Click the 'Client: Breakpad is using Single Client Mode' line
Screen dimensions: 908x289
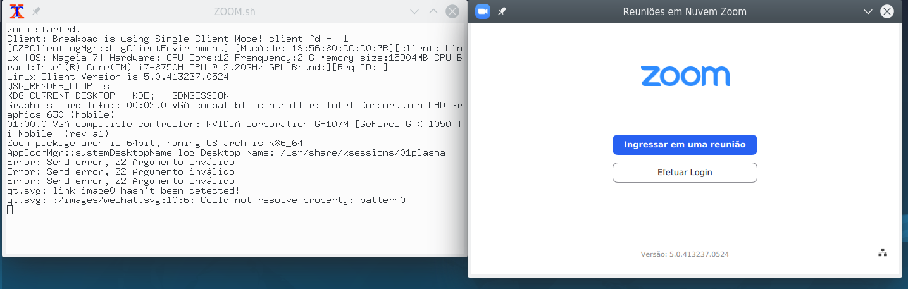(x=178, y=39)
